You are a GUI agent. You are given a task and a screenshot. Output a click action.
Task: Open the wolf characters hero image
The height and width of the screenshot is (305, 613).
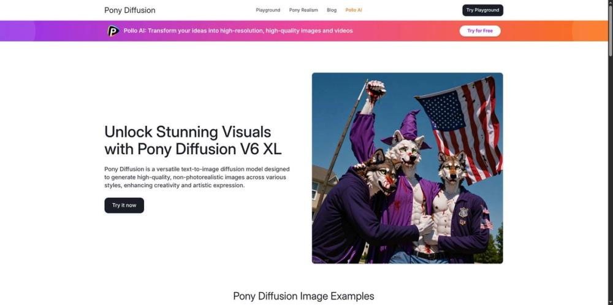point(408,168)
